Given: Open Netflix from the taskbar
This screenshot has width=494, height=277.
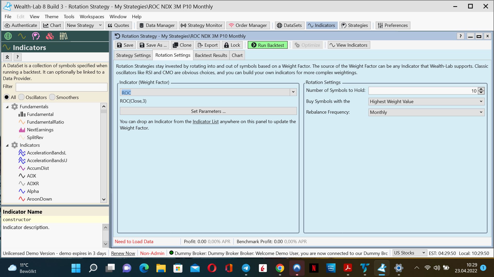Looking at the screenshot, I should point(314,268).
